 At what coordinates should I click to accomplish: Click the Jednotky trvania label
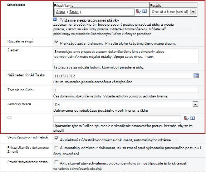[x=19, y=104]
